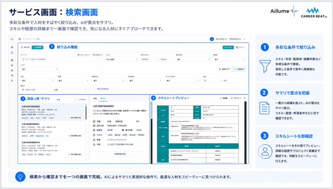Click the hint icon next to ショートカット

pyautogui.click(x=93, y=55)
